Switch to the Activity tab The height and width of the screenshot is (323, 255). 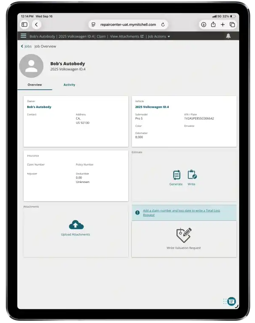coord(69,85)
